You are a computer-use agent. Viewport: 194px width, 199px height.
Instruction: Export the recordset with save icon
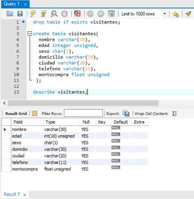(x=126, y=114)
